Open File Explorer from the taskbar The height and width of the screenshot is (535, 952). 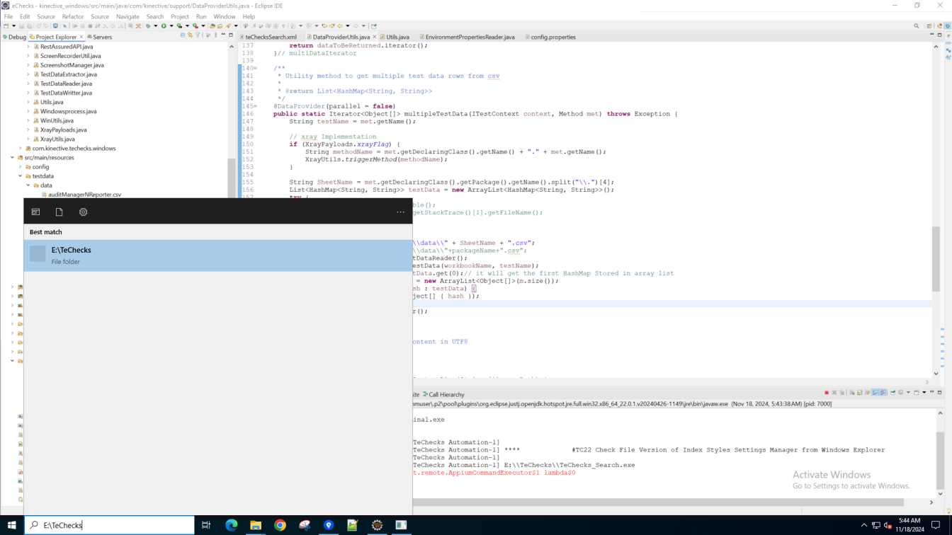[x=256, y=525]
